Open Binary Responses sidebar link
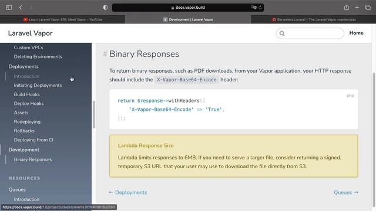The image size is (376, 211). click(33, 159)
